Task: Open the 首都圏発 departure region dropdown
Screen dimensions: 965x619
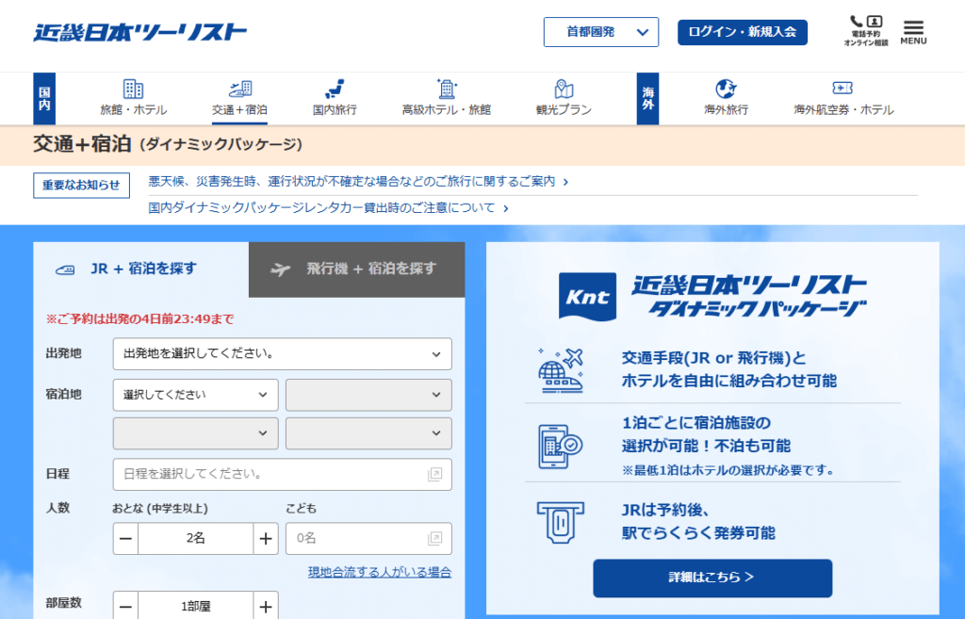Action: 600,31
